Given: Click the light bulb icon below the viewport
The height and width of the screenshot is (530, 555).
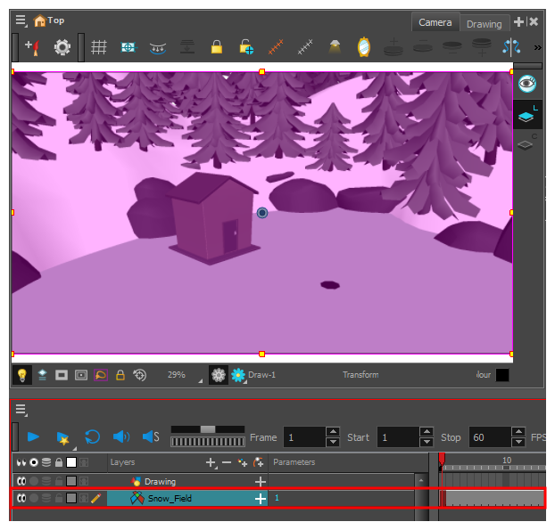Looking at the screenshot, I should 21,375.
